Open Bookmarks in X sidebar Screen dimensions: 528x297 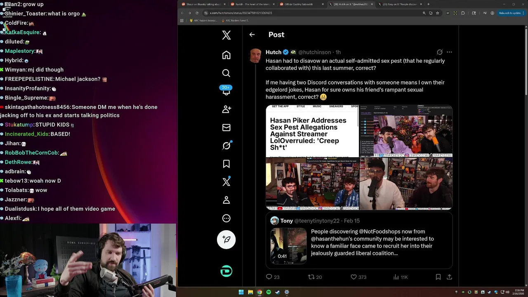(226, 164)
